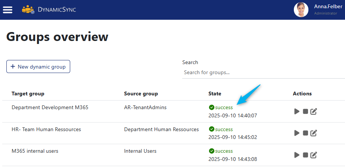
Task: Sort by Target group column header
Action: [28, 93]
